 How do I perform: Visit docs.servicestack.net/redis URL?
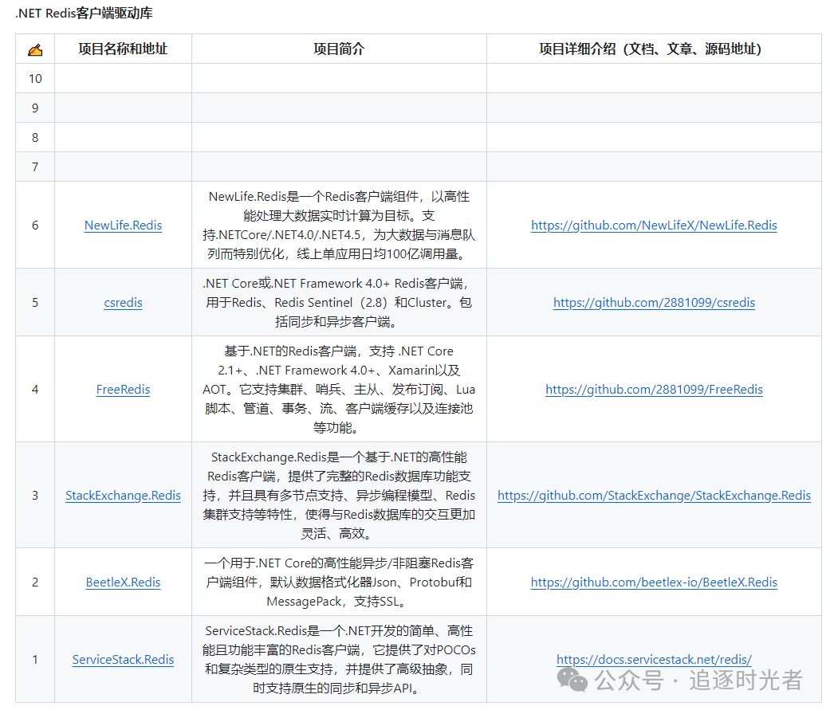point(655,660)
